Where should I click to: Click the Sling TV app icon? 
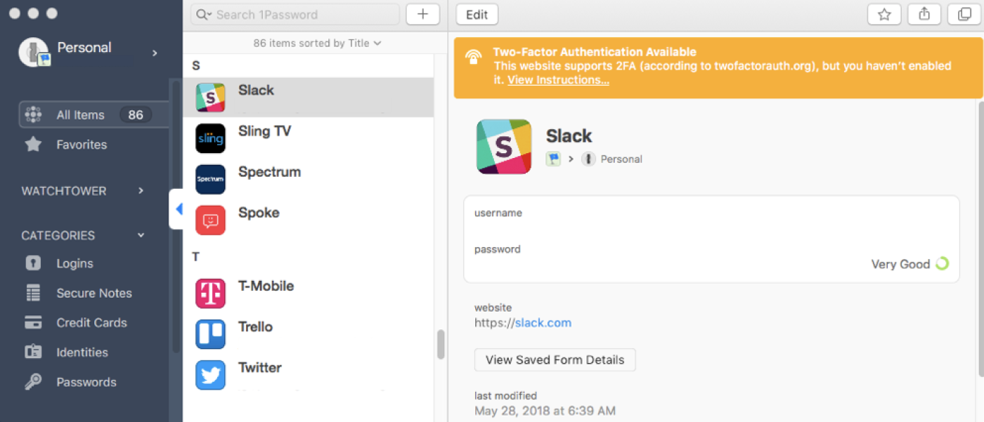(x=210, y=138)
